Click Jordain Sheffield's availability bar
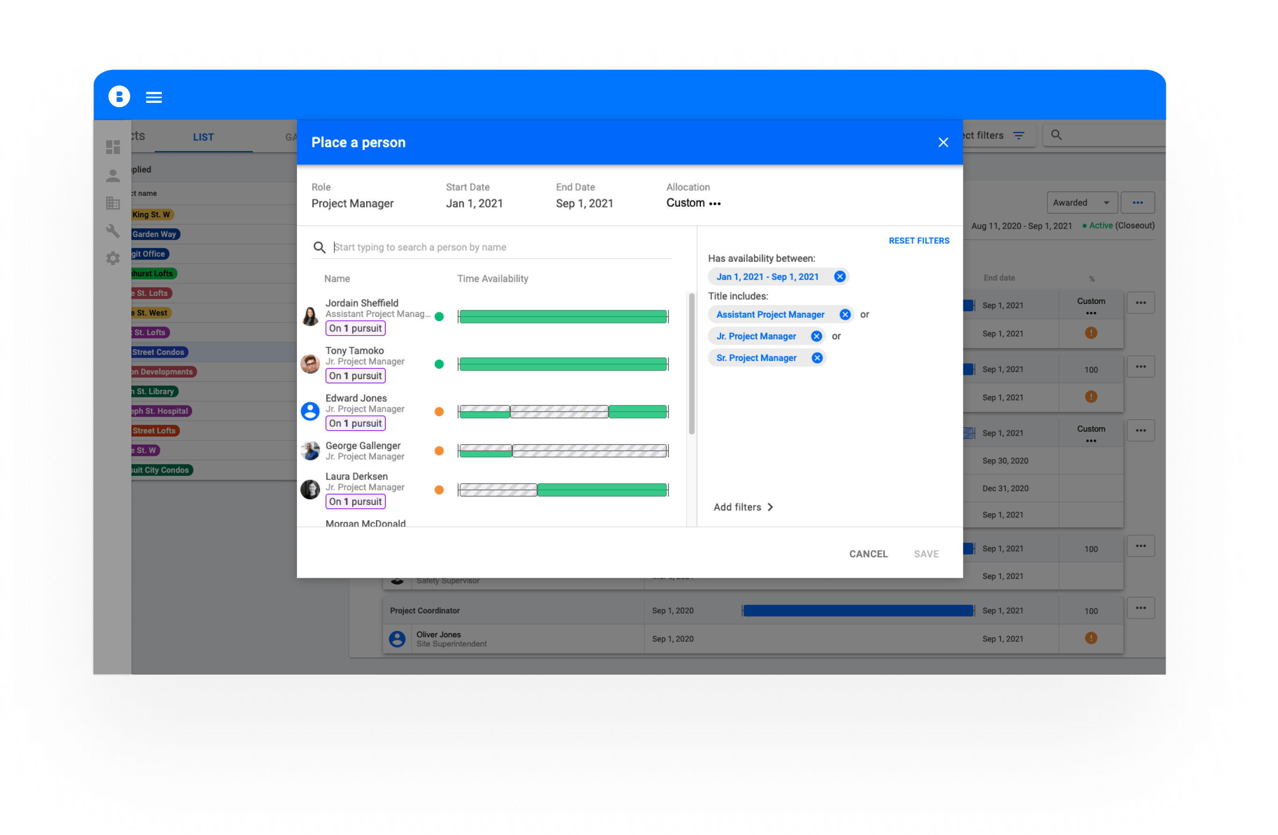The image size is (1278, 835). coord(563,317)
